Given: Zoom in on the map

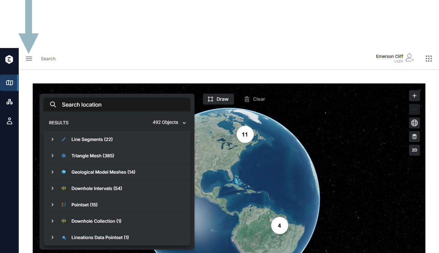Looking at the screenshot, I should pos(414,96).
